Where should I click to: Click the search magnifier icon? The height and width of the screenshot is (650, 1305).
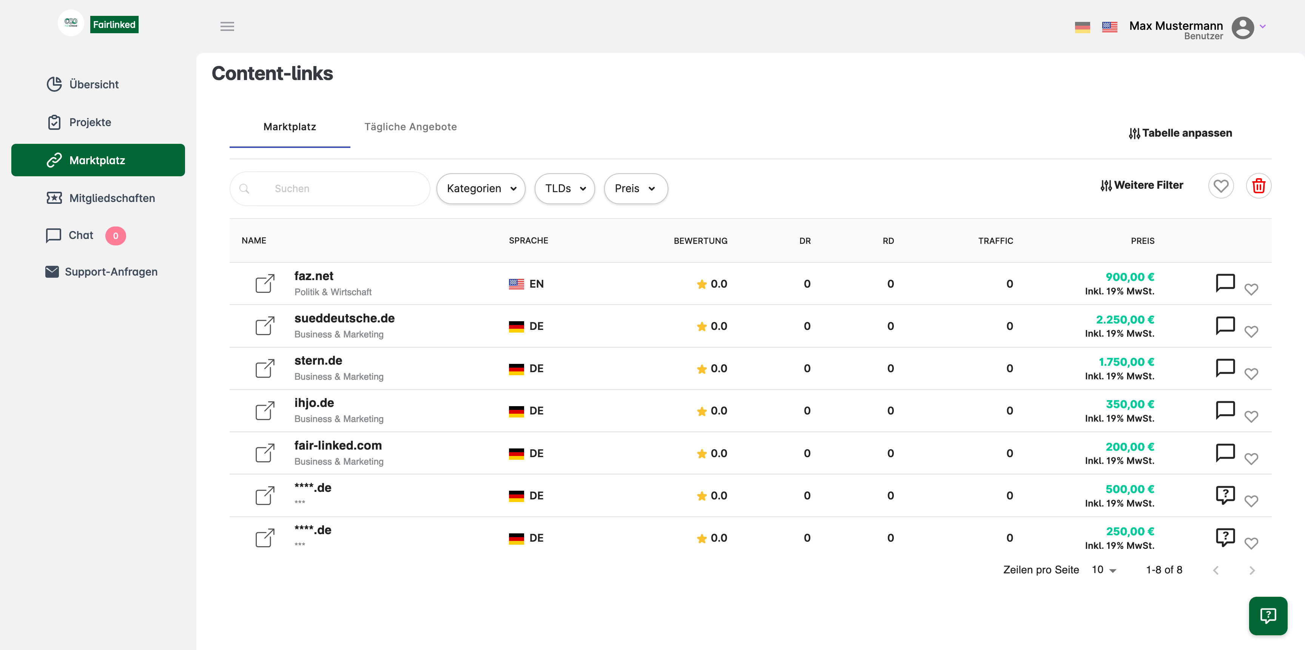point(244,188)
